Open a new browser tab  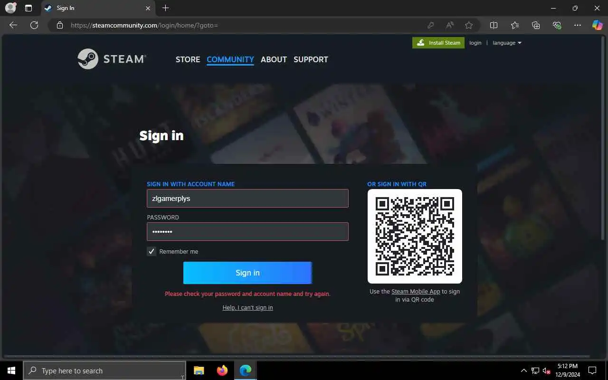coord(165,8)
